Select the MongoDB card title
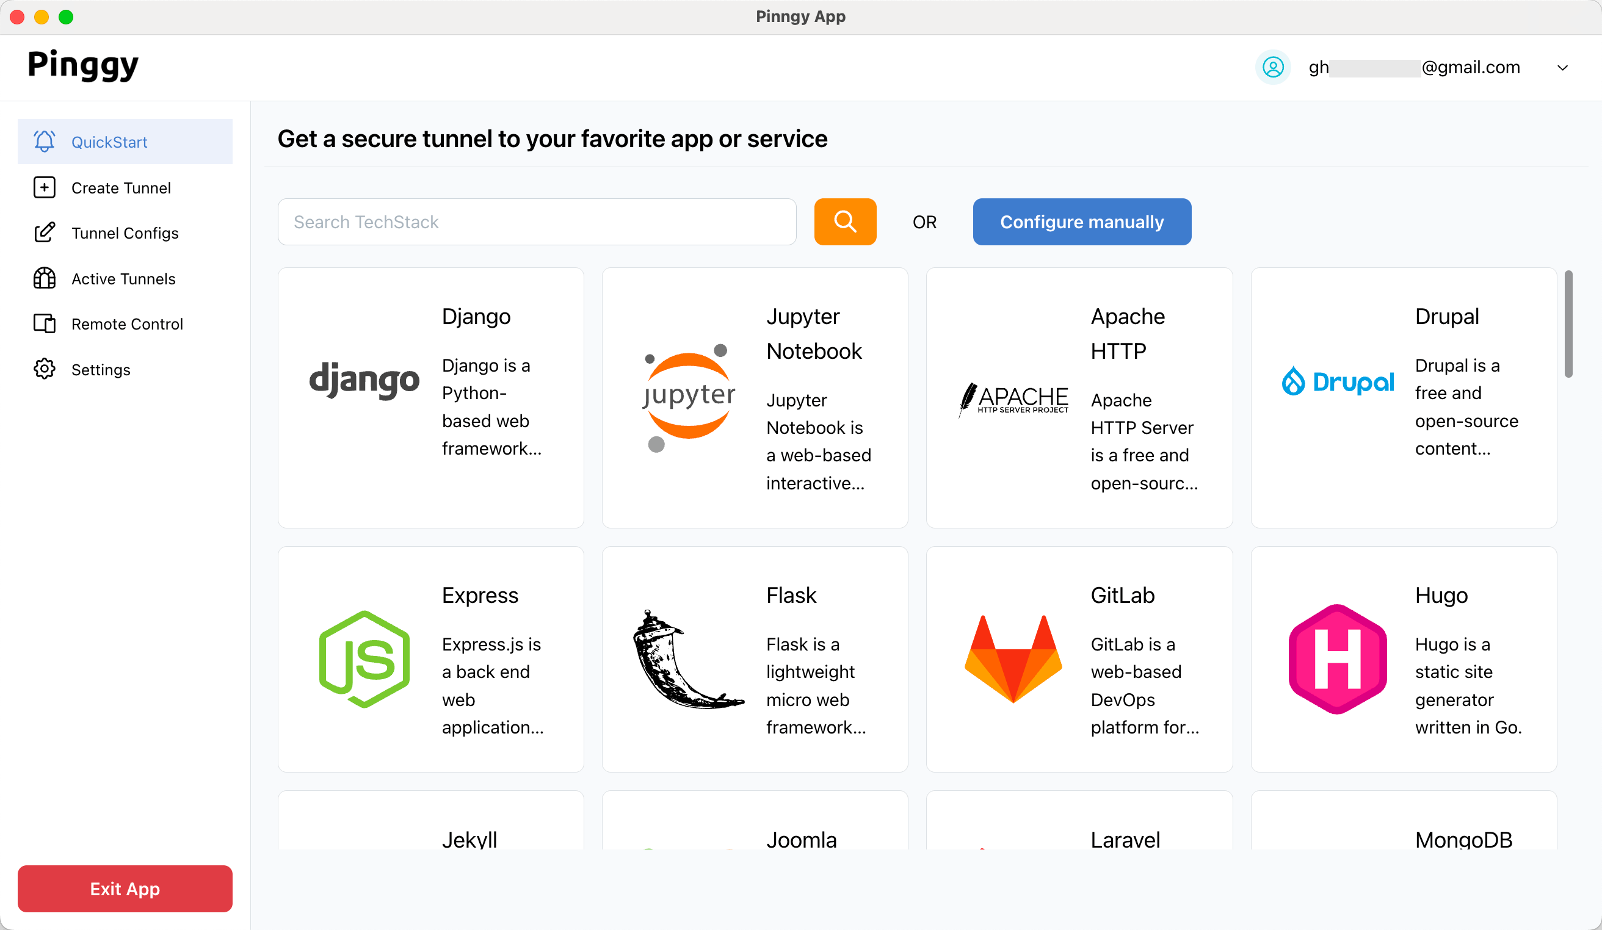Image resolution: width=1602 pixels, height=930 pixels. click(x=1463, y=839)
